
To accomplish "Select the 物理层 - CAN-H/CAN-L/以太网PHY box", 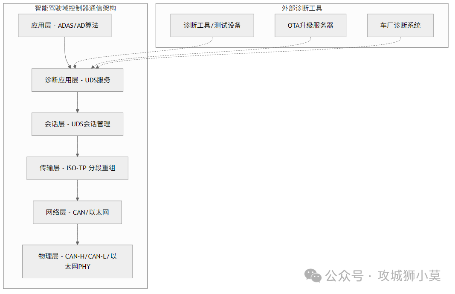I will click(78, 262).
